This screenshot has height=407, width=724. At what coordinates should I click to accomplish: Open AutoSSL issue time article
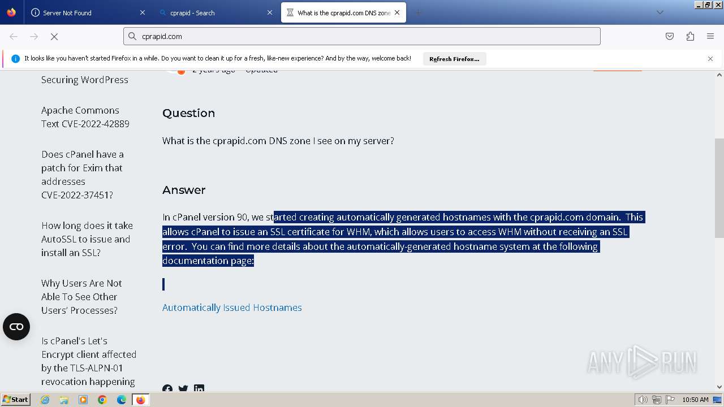tap(87, 239)
